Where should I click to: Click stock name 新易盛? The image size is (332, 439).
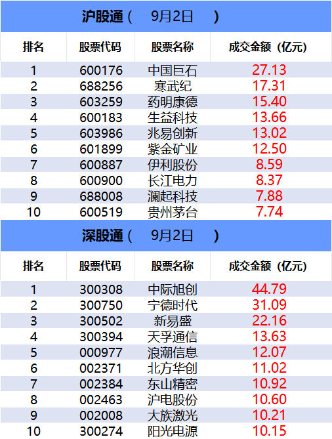(x=173, y=321)
